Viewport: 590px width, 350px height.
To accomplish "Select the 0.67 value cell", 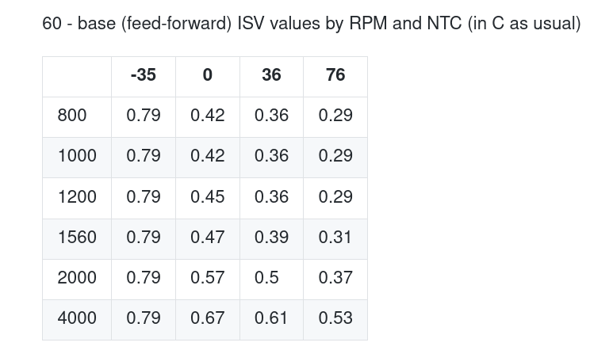I will point(208,318).
